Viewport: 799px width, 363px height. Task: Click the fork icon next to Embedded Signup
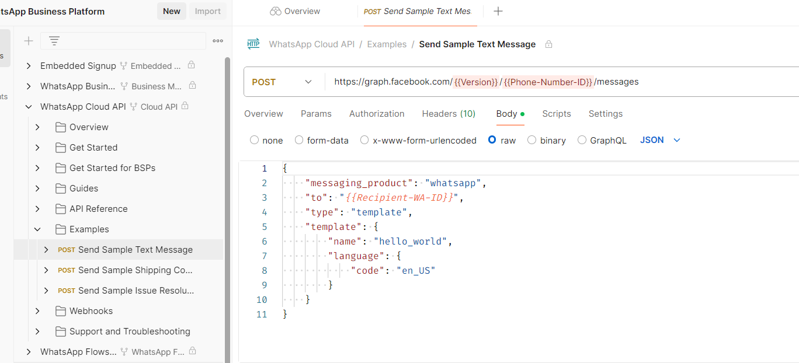pyautogui.click(x=123, y=66)
